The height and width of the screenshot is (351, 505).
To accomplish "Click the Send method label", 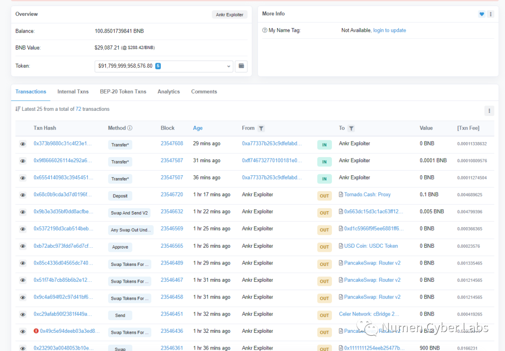I will (x=120, y=315).
